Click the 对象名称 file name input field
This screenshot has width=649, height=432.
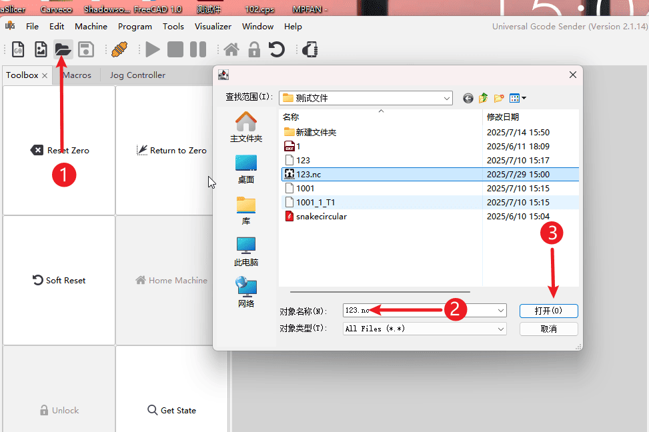pos(420,311)
